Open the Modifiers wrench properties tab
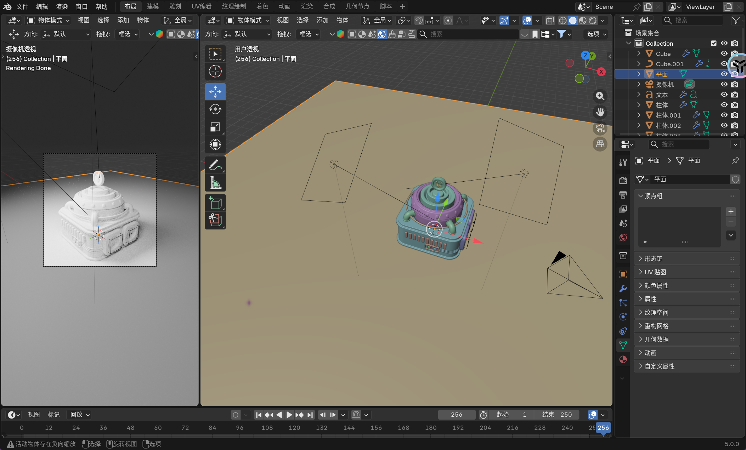The image size is (746, 450). point(623,289)
